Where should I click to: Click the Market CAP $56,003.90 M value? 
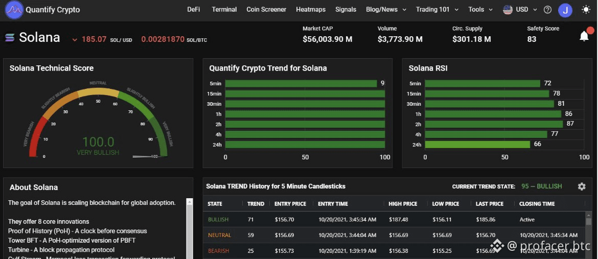[x=328, y=39]
